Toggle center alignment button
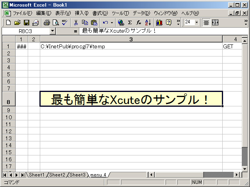 point(206,23)
